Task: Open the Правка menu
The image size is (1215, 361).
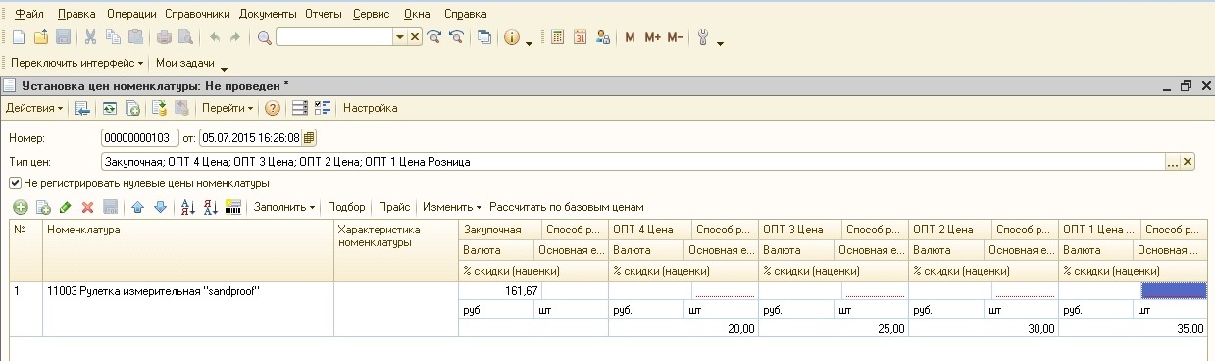Action: pos(76,15)
